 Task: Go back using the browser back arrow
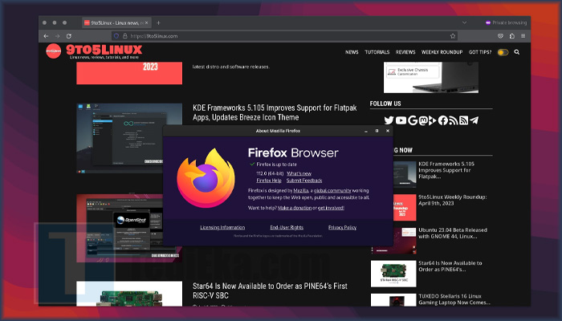46,36
